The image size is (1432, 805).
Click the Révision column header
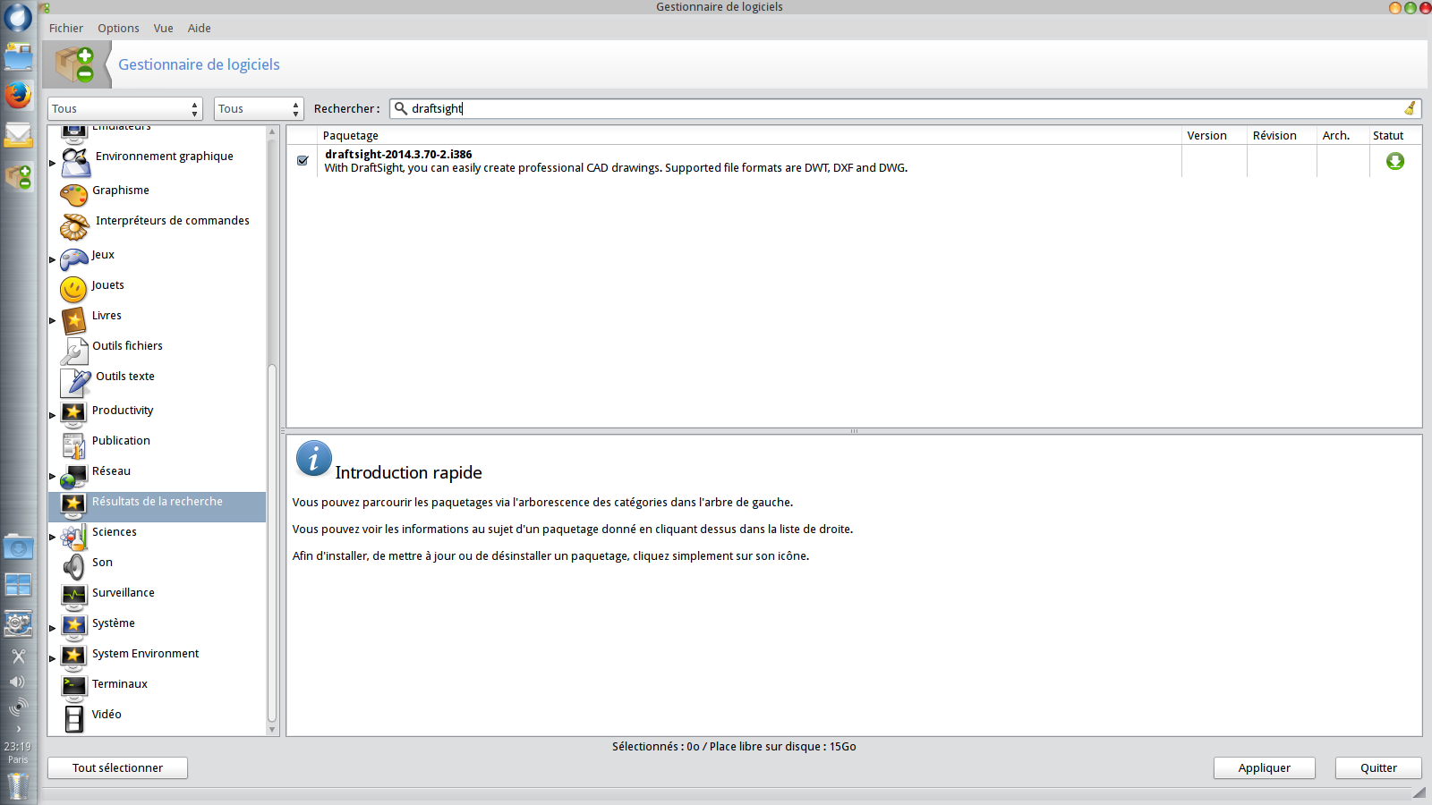pos(1282,135)
